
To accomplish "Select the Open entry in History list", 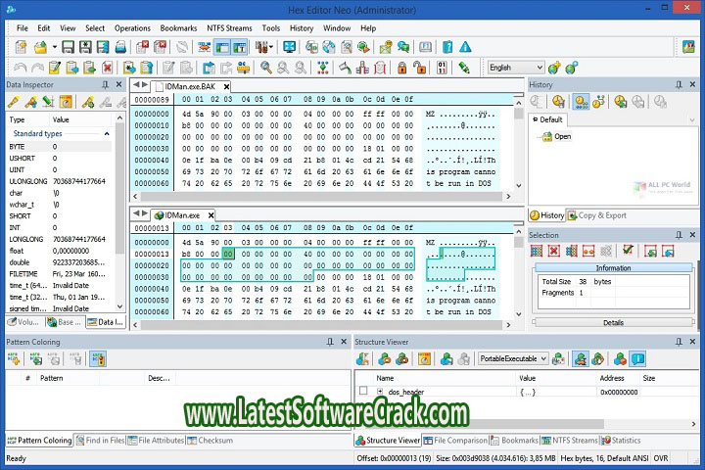I will (562, 136).
